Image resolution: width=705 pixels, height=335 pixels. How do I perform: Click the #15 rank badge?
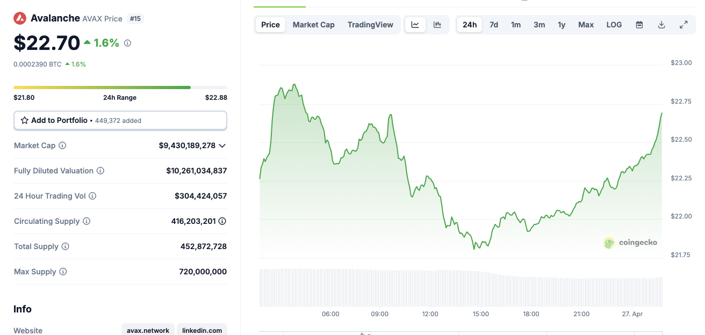click(x=135, y=19)
